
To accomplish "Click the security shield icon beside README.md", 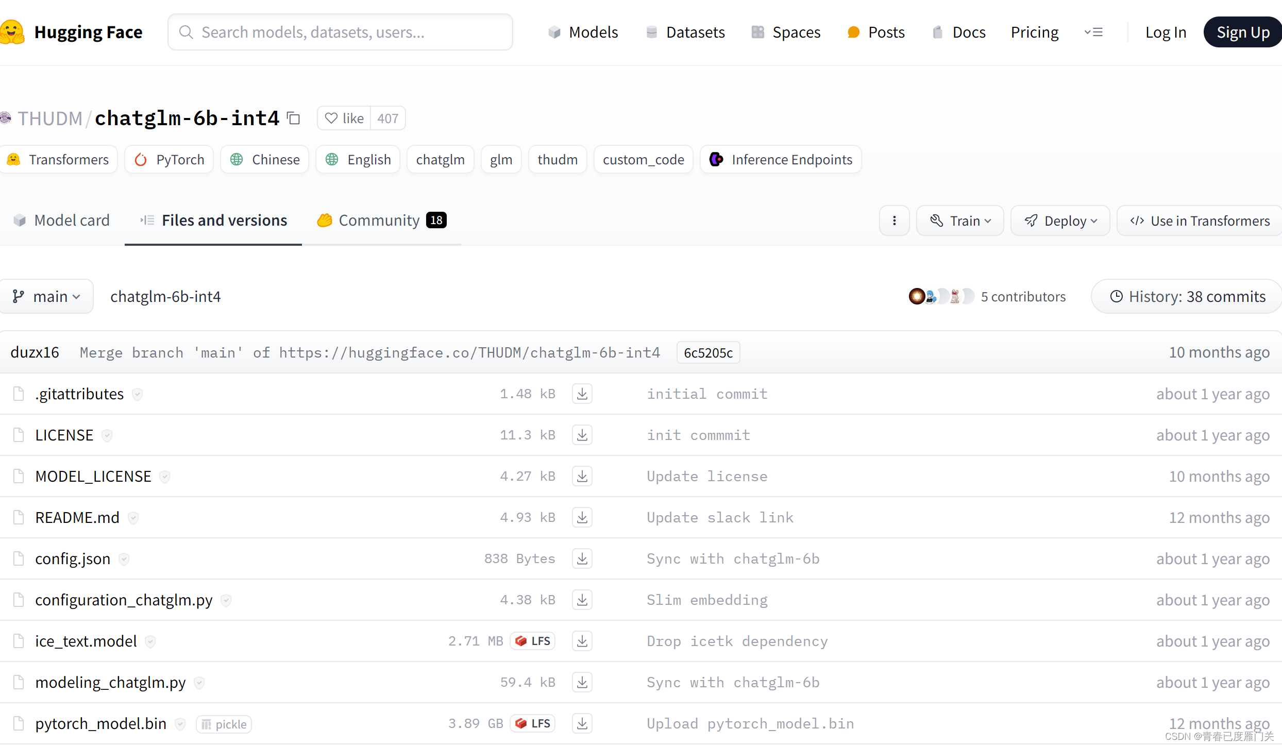I will (x=133, y=518).
